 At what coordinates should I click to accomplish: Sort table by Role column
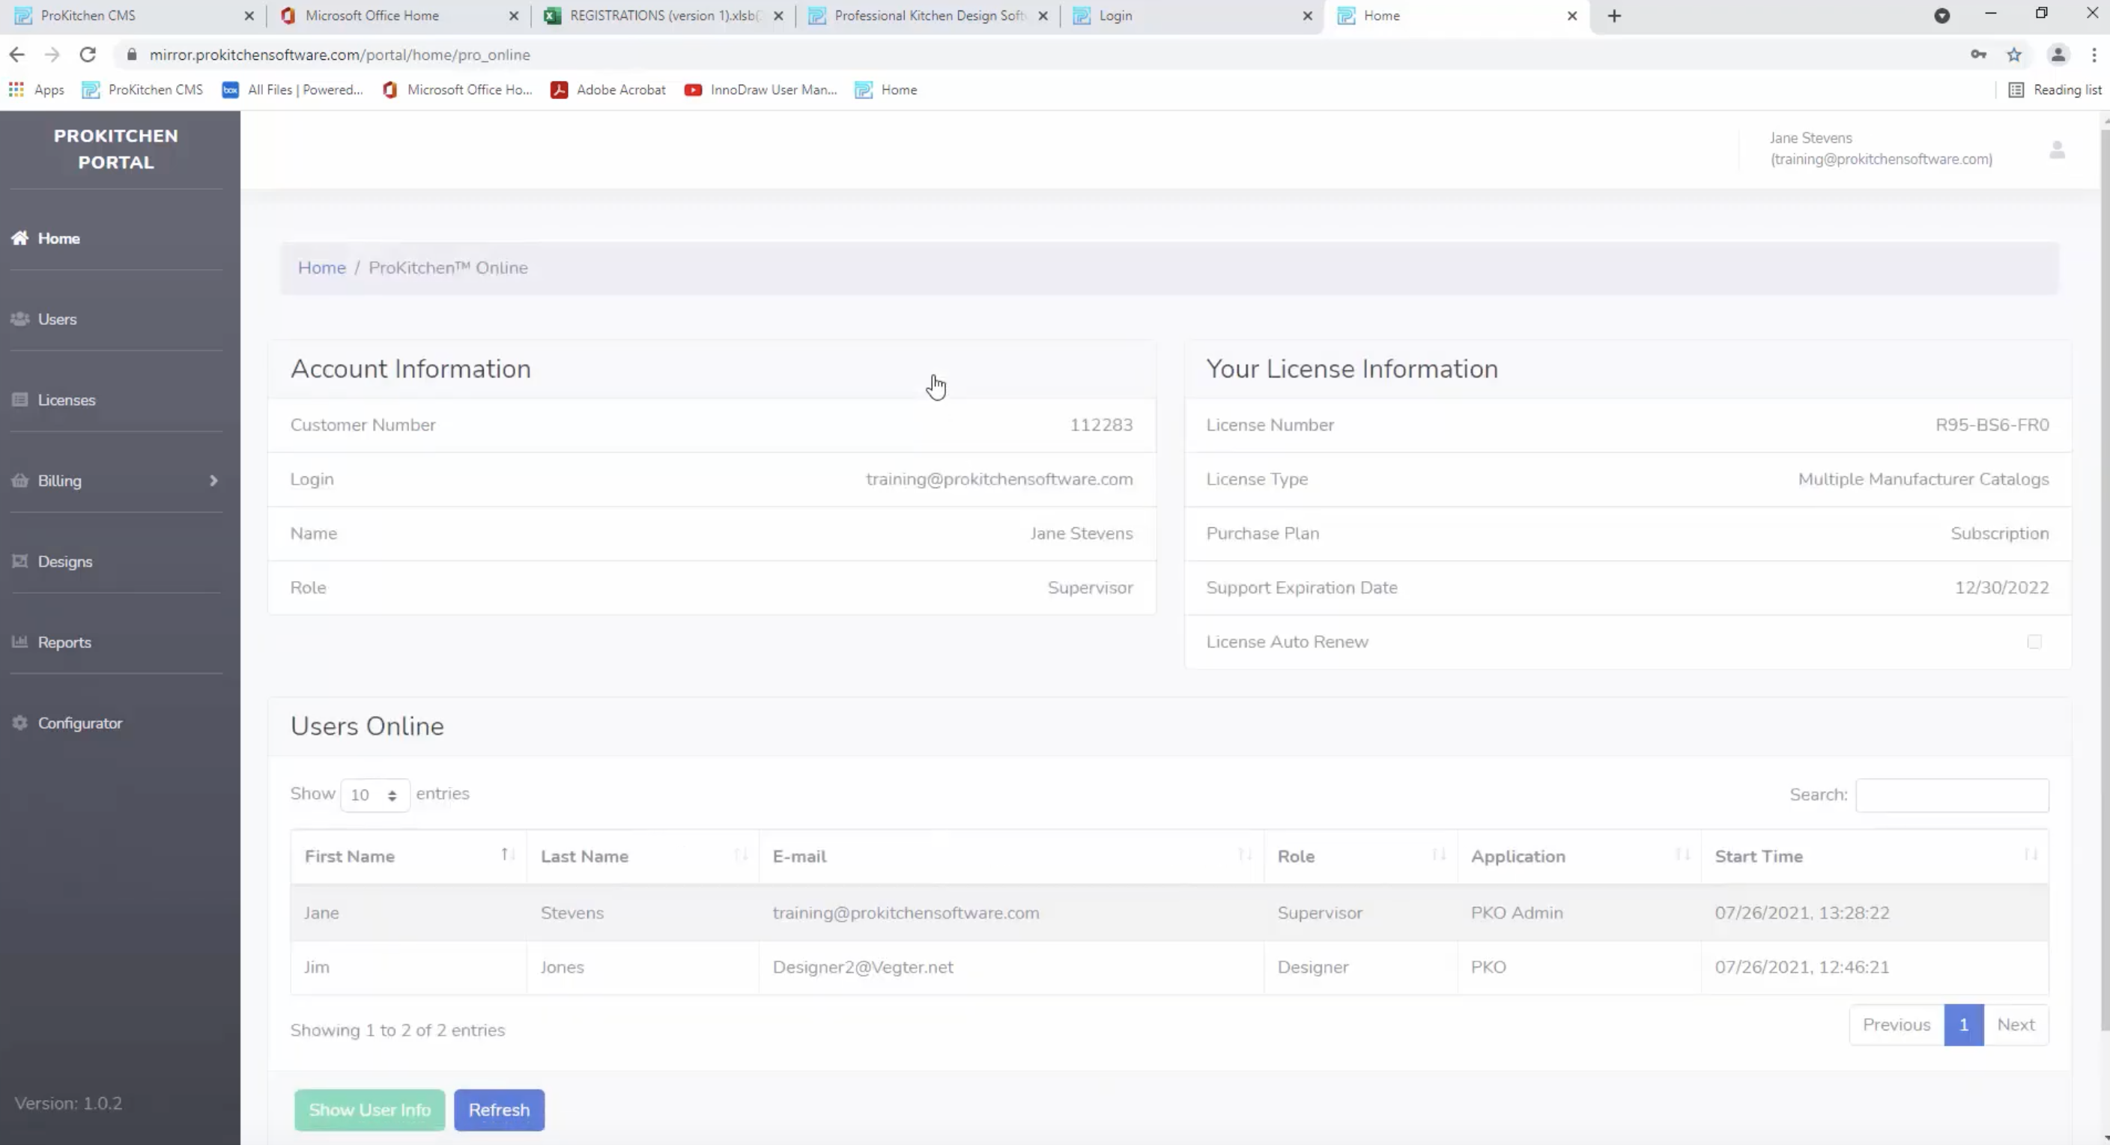pyautogui.click(x=1360, y=857)
